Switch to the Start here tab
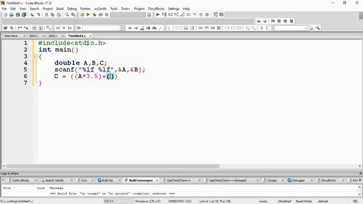 [11, 36]
